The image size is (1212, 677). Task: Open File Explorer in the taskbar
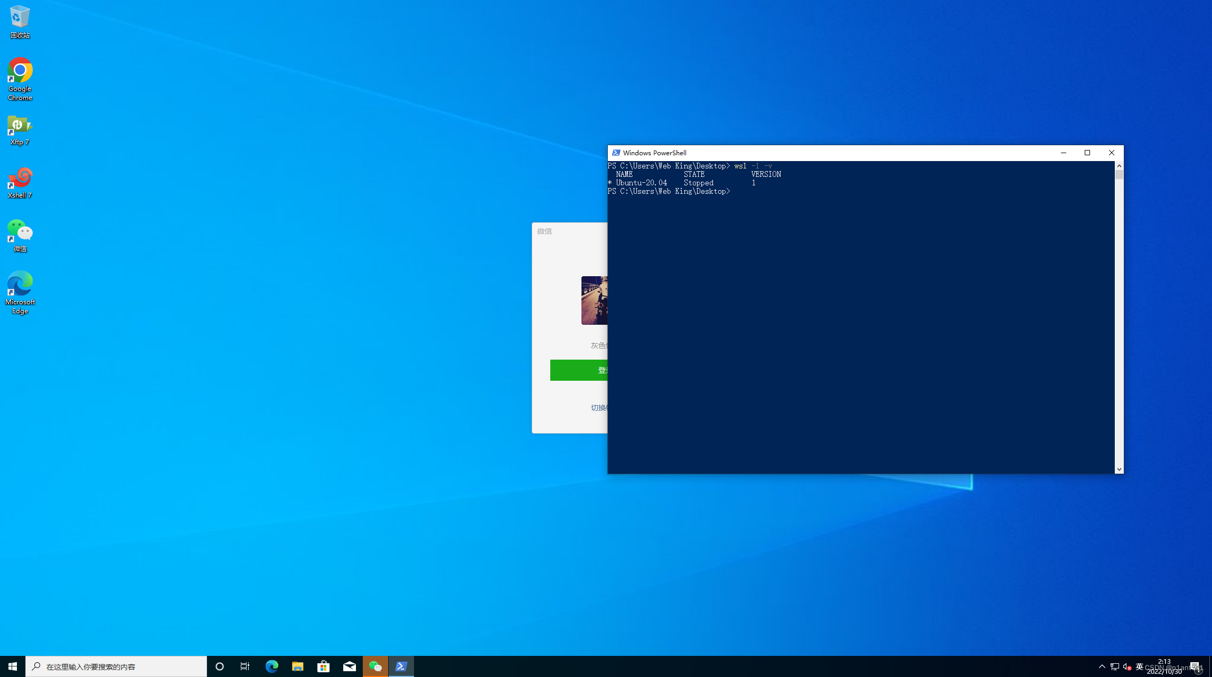pos(297,666)
